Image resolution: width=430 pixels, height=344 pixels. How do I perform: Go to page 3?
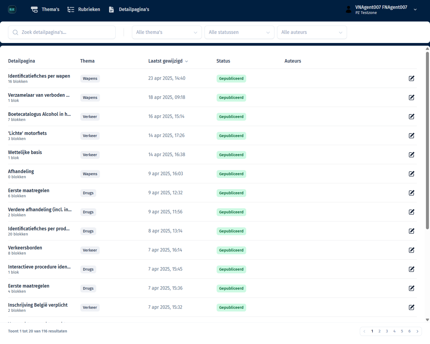(387, 331)
